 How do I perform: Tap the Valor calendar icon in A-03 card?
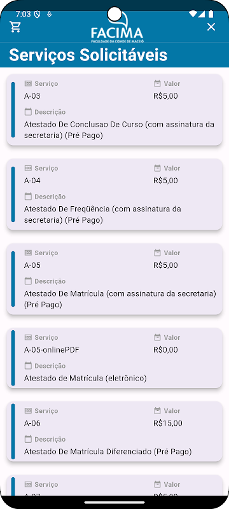click(157, 83)
